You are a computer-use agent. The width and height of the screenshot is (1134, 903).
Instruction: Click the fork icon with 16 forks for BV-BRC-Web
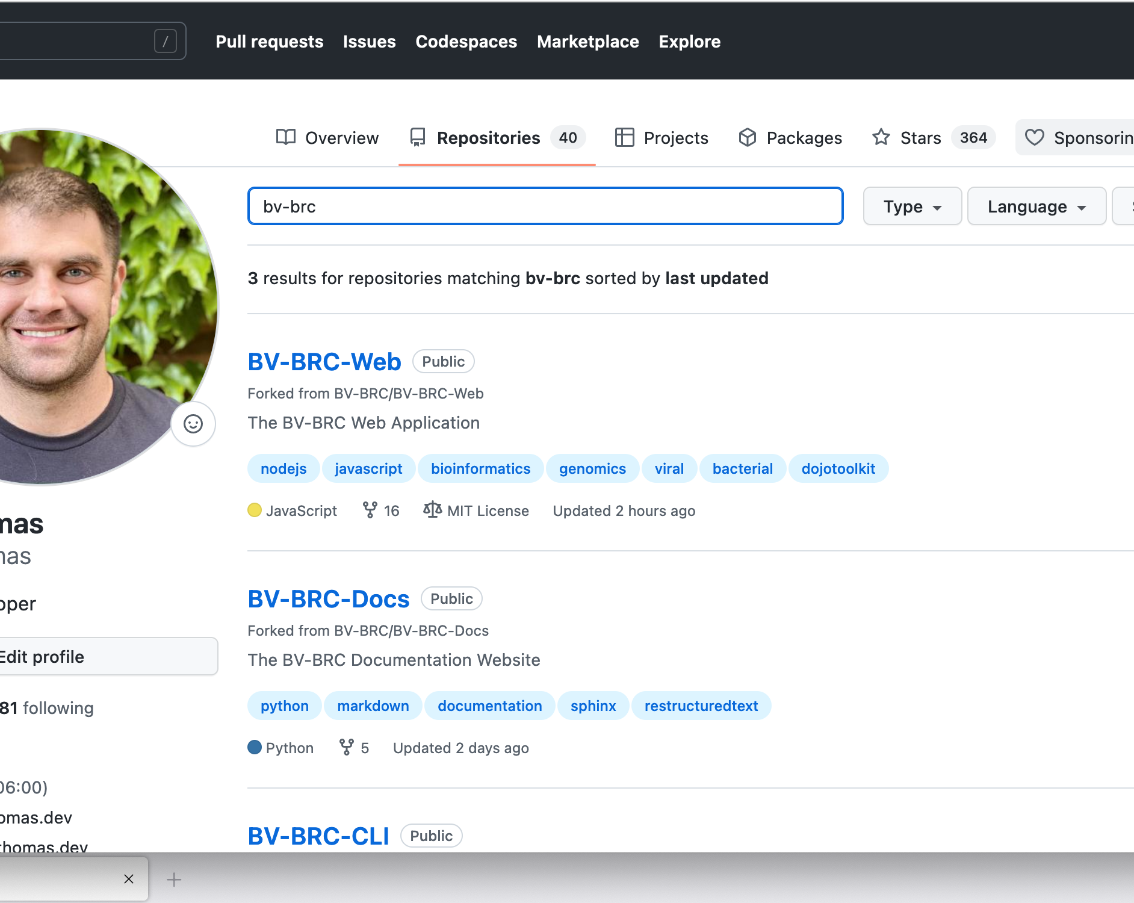click(x=370, y=510)
